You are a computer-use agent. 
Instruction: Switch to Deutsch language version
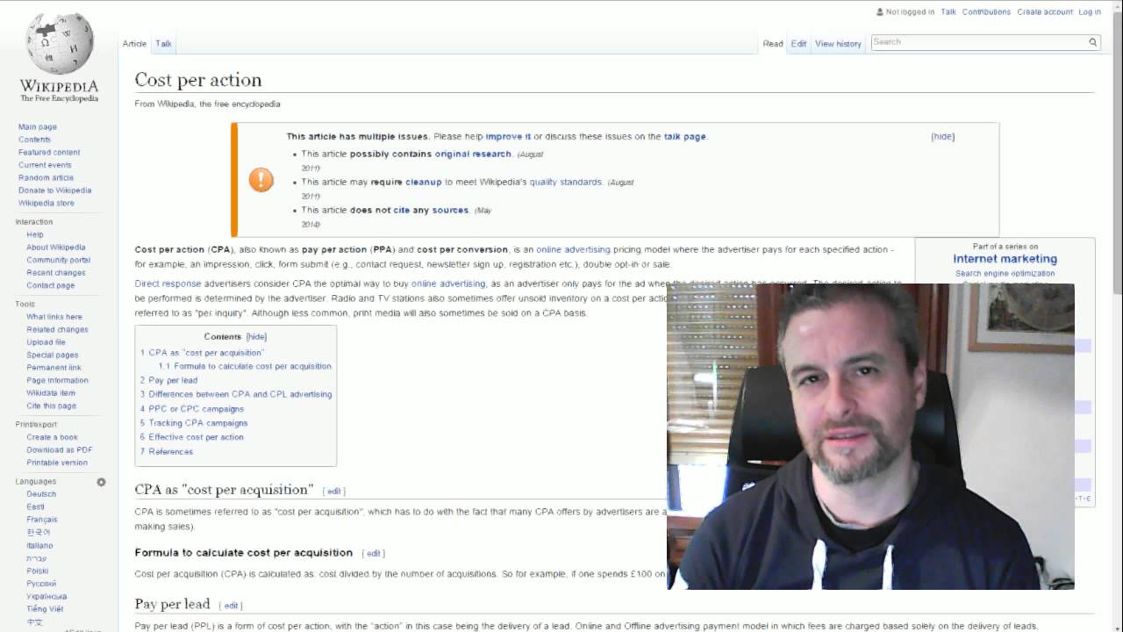(x=41, y=495)
